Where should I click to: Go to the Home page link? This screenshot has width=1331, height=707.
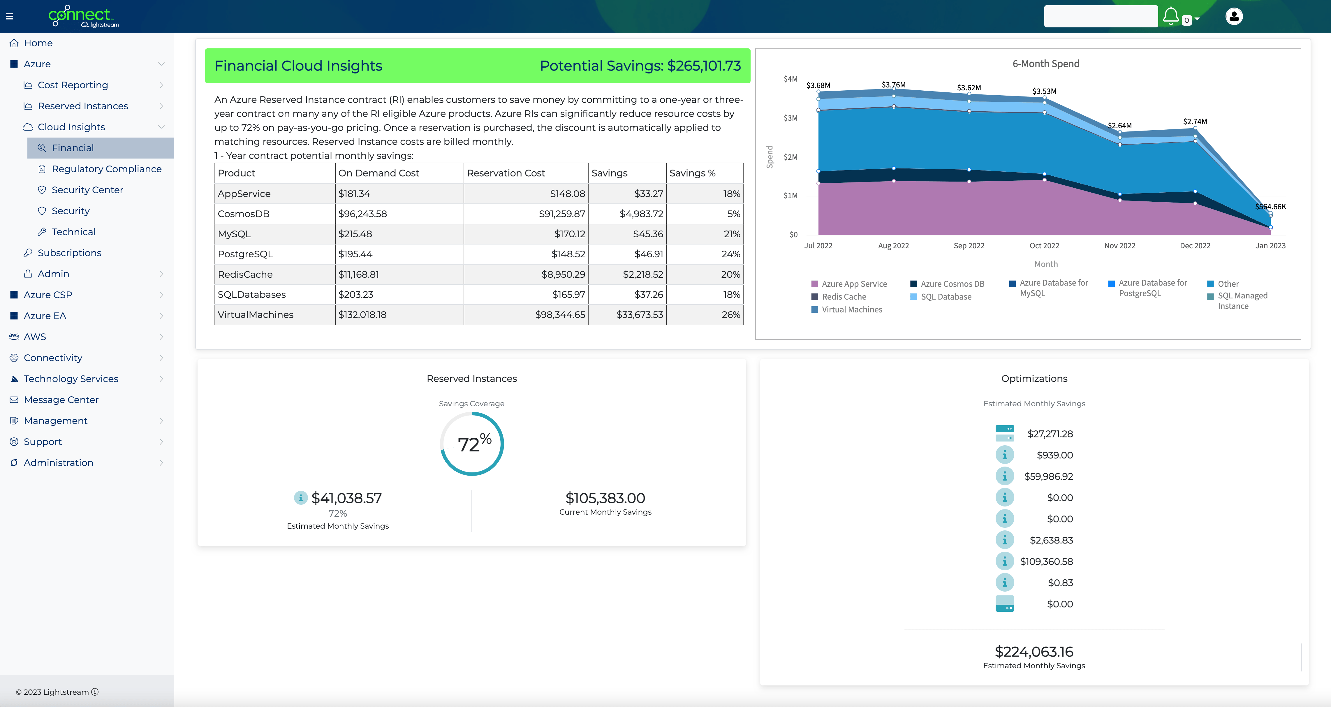38,43
